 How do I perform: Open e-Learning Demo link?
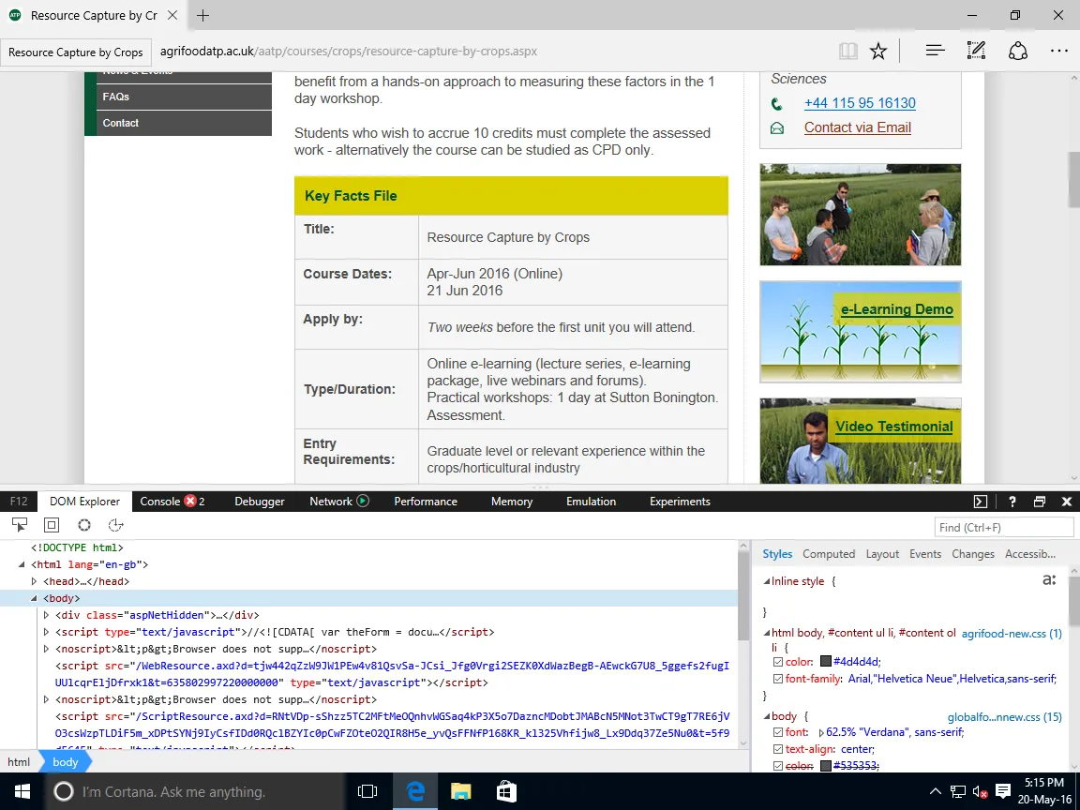tap(897, 309)
